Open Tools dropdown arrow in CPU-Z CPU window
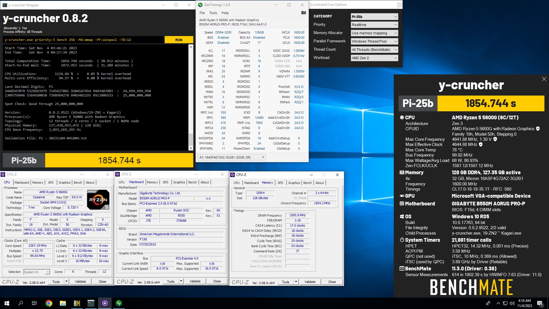 (x=66, y=282)
